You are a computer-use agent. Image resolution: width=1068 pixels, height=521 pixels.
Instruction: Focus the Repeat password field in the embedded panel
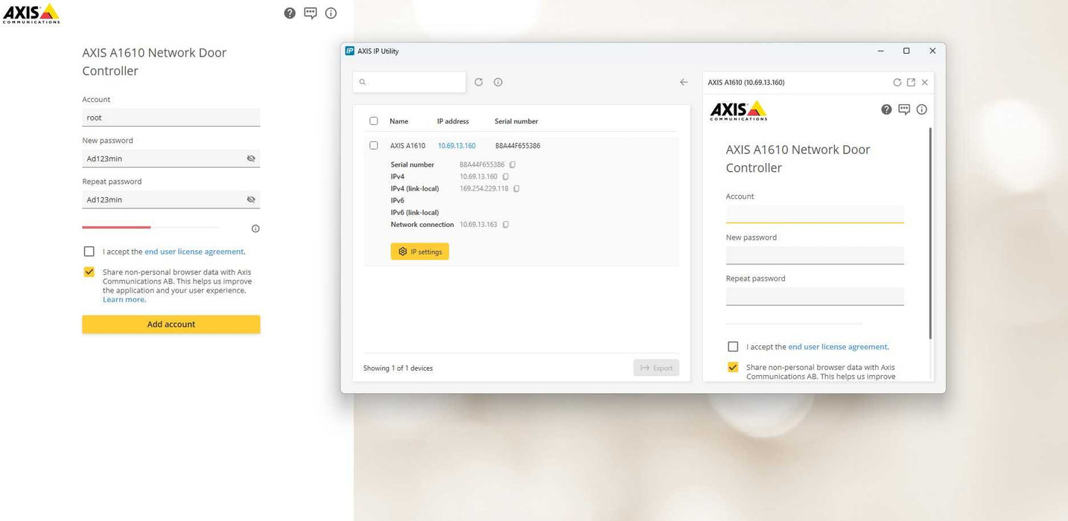(x=815, y=296)
